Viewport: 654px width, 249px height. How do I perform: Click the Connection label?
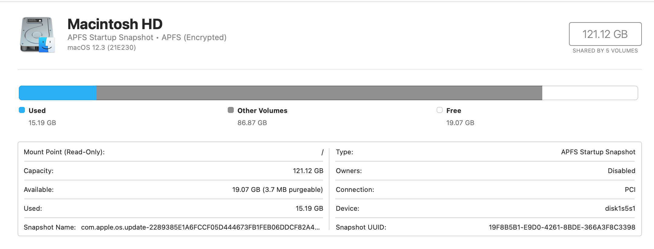click(x=355, y=189)
